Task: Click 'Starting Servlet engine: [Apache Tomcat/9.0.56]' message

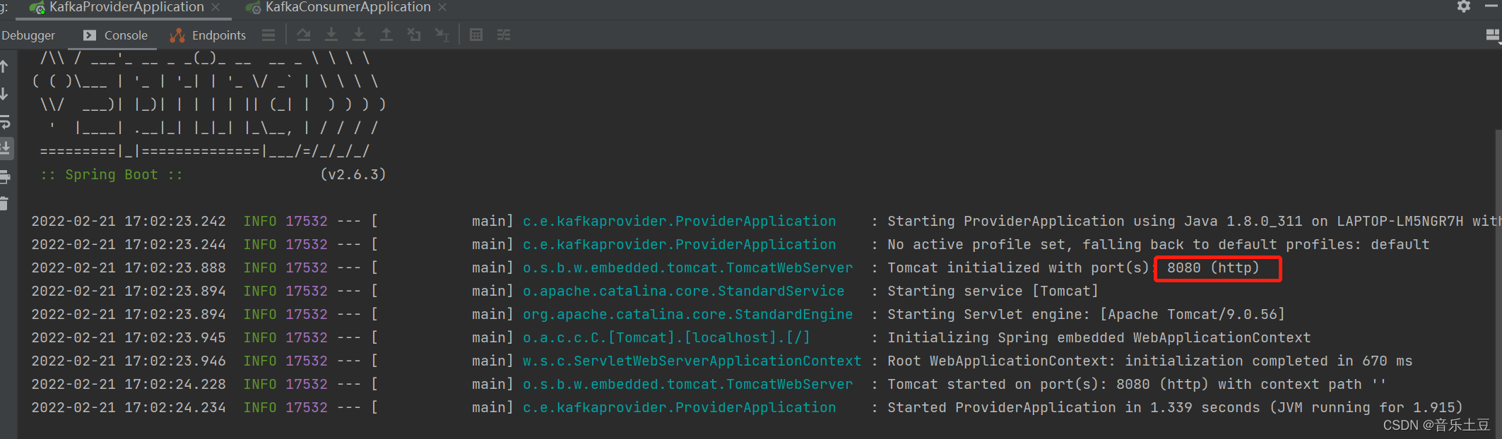Action: click(x=1086, y=314)
